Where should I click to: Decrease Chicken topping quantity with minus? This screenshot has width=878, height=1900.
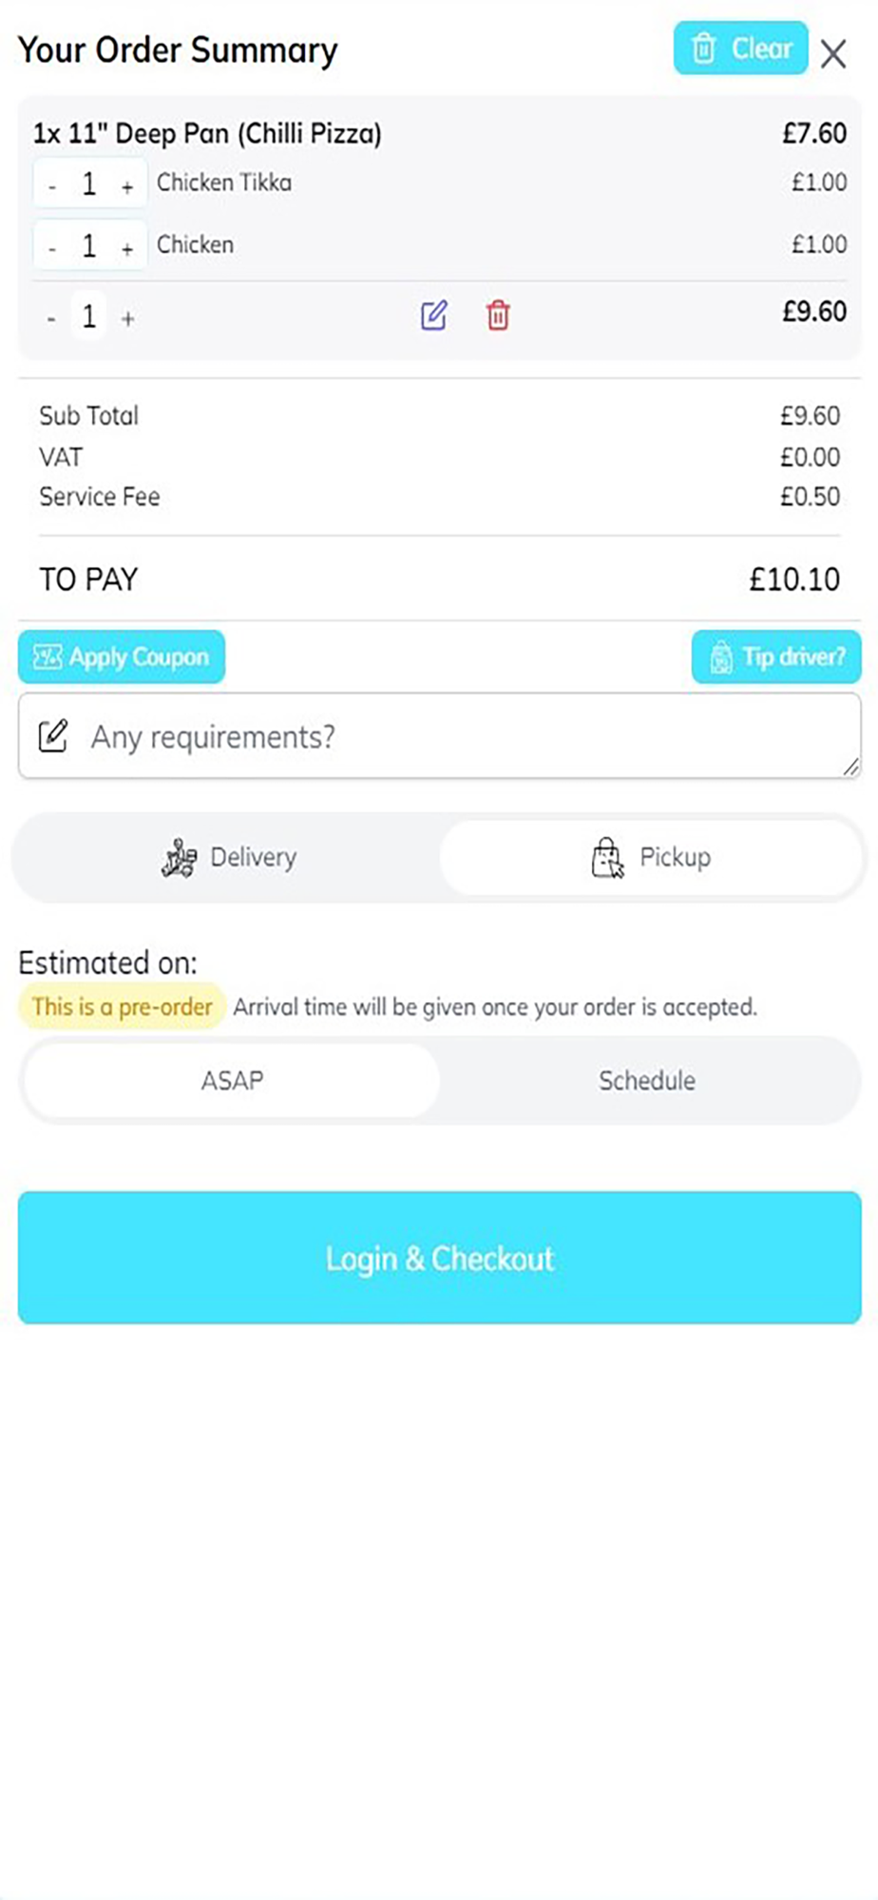(52, 249)
